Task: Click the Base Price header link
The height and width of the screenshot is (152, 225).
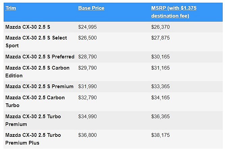Action: coord(91,8)
